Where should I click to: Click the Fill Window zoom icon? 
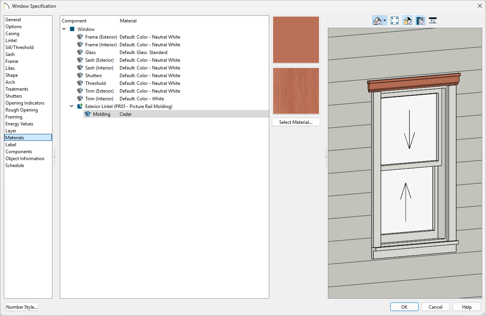coord(395,20)
